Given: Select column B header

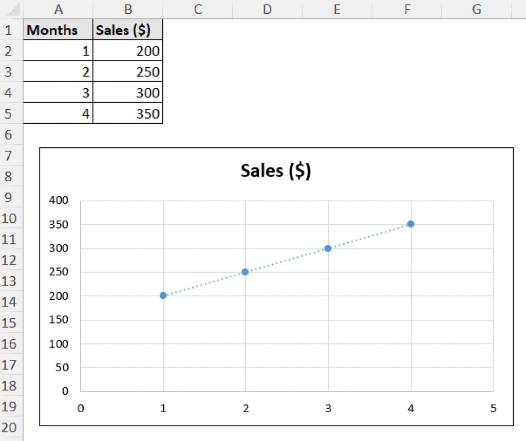Looking at the screenshot, I should pos(128,9).
